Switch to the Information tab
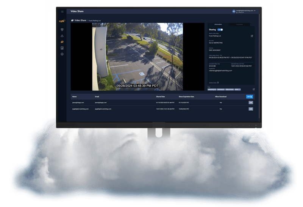The image size is (303, 207). point(218,25)
